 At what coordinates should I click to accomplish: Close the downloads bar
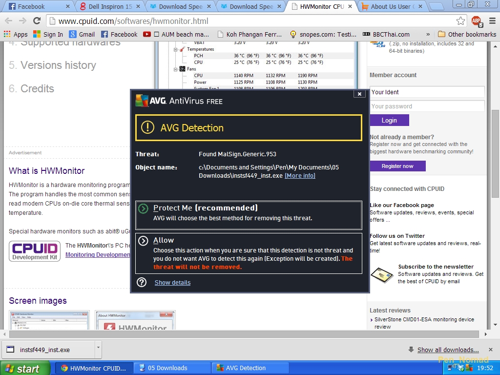491,350
